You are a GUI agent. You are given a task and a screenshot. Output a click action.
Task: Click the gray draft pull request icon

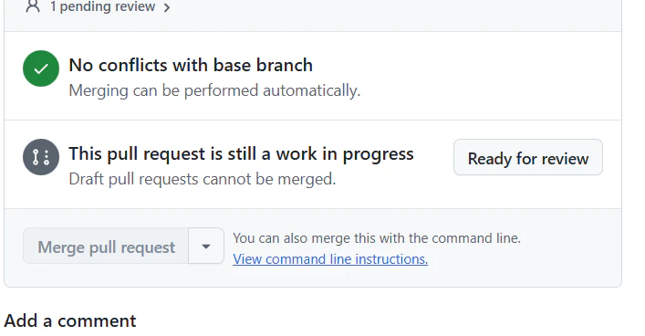(41, 157)
